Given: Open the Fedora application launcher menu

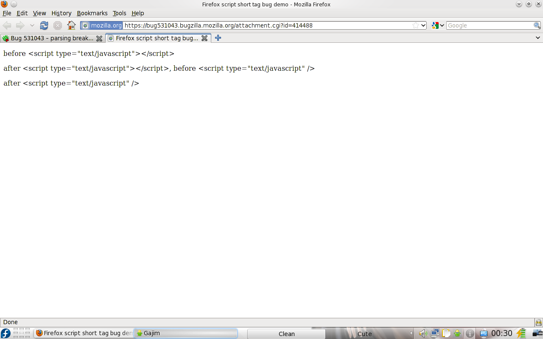Looking at the screenshot, I should [6, 333].
